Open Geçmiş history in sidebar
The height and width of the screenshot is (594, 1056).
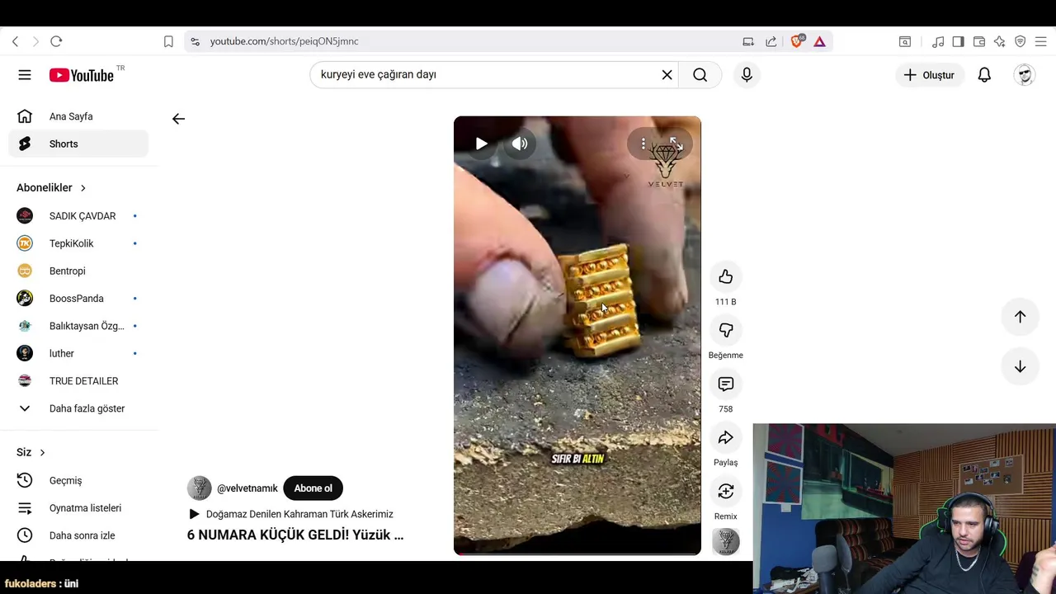pos(78,480)
